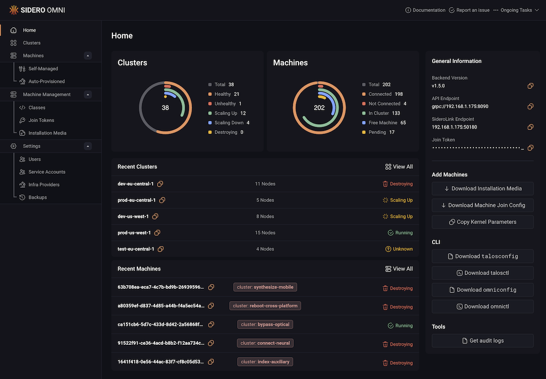Copy prod-us-west-1 cluster name
The height and width of the screenshot is (379, 546).
(158, 233)
